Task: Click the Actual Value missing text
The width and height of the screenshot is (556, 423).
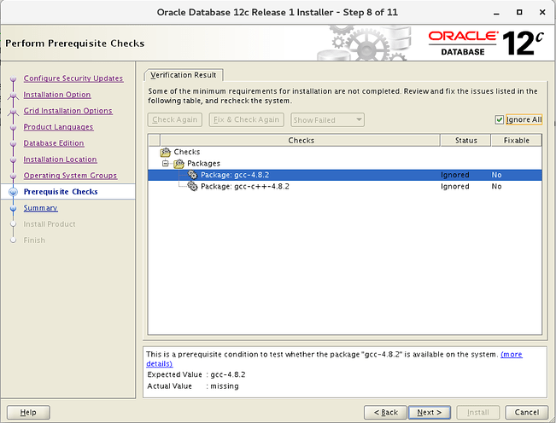Action: (x=225, y=385)
